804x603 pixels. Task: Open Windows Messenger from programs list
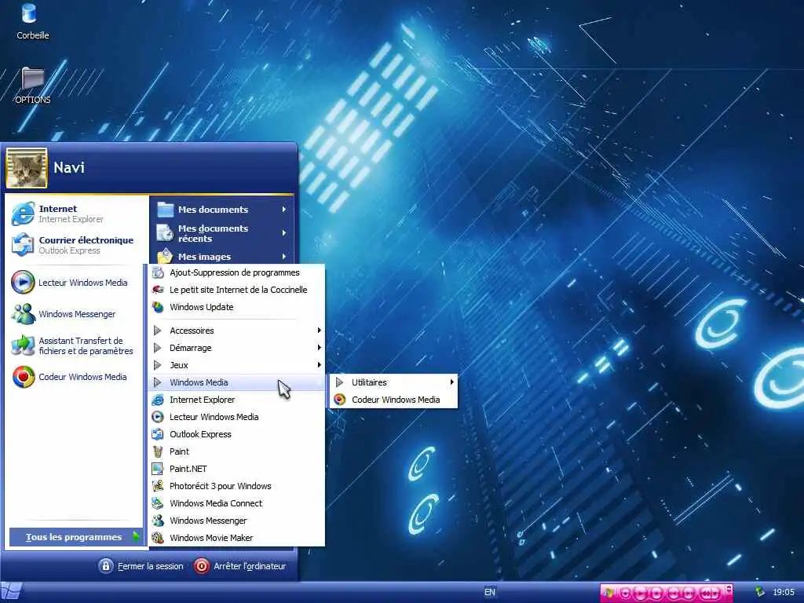[x=236, y=521]
